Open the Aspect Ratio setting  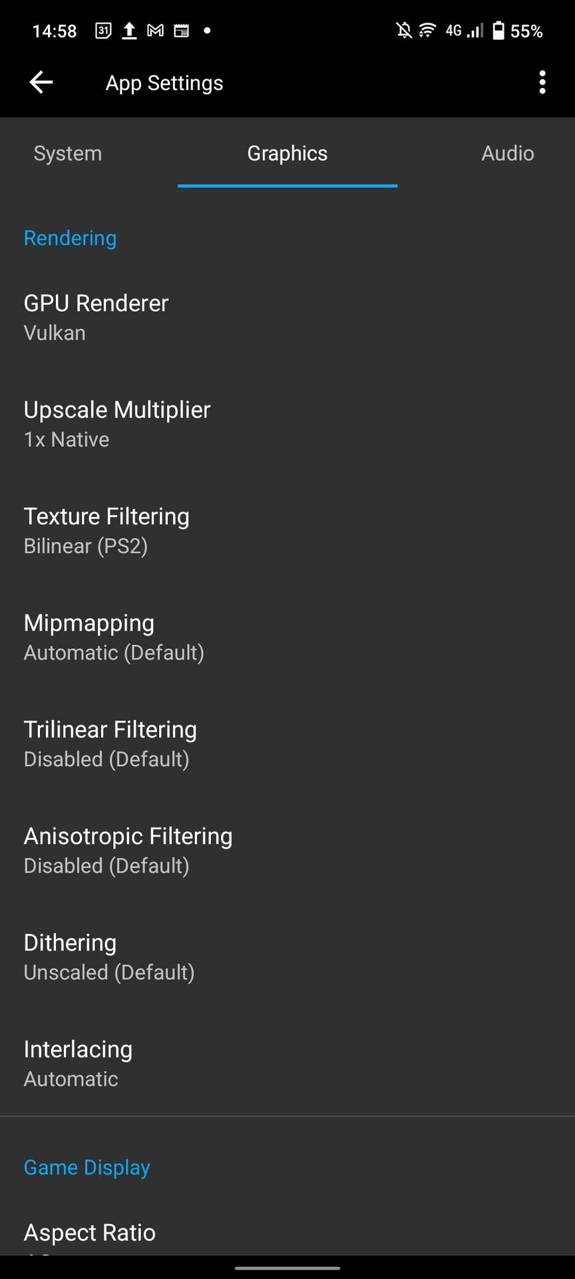287,1234
